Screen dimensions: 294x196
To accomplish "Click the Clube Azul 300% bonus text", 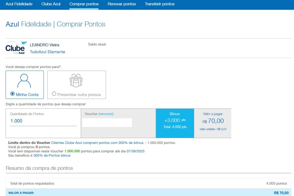I will click(98, 142).
